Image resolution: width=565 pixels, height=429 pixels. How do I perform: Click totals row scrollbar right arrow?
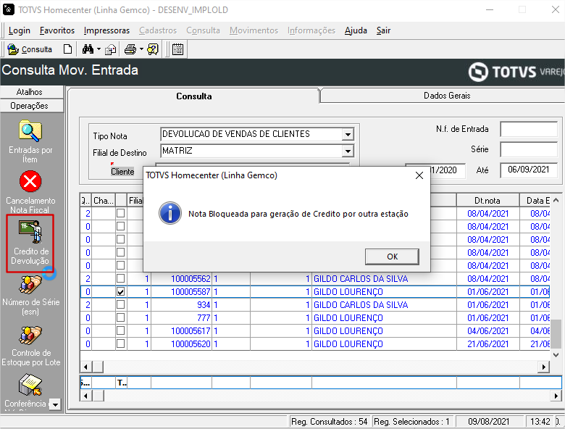(556, 396)
